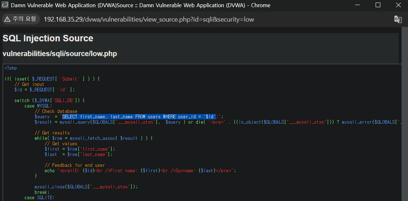Click the URL address field

[149, 19]
